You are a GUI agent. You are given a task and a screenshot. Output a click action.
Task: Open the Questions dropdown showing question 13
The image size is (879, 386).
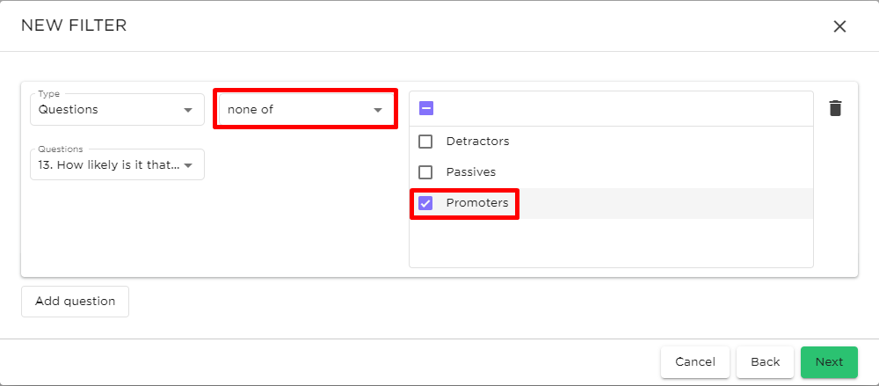(x=117, y=164)
